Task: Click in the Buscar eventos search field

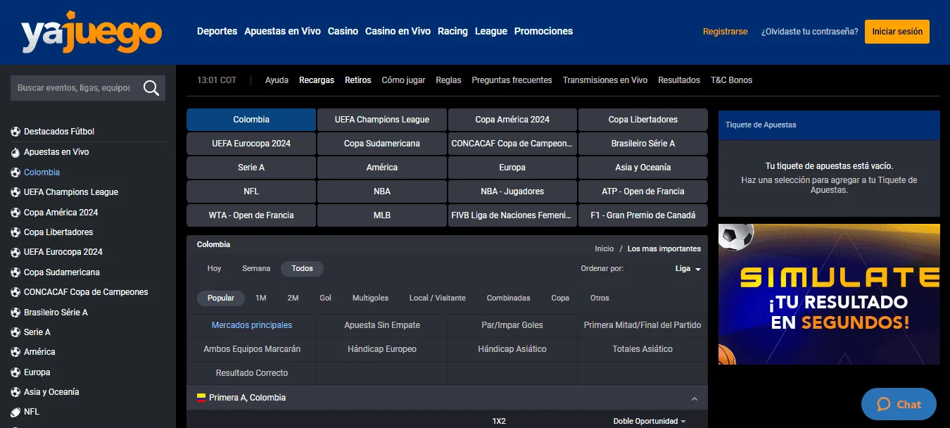Action: [x=75, y=88]
